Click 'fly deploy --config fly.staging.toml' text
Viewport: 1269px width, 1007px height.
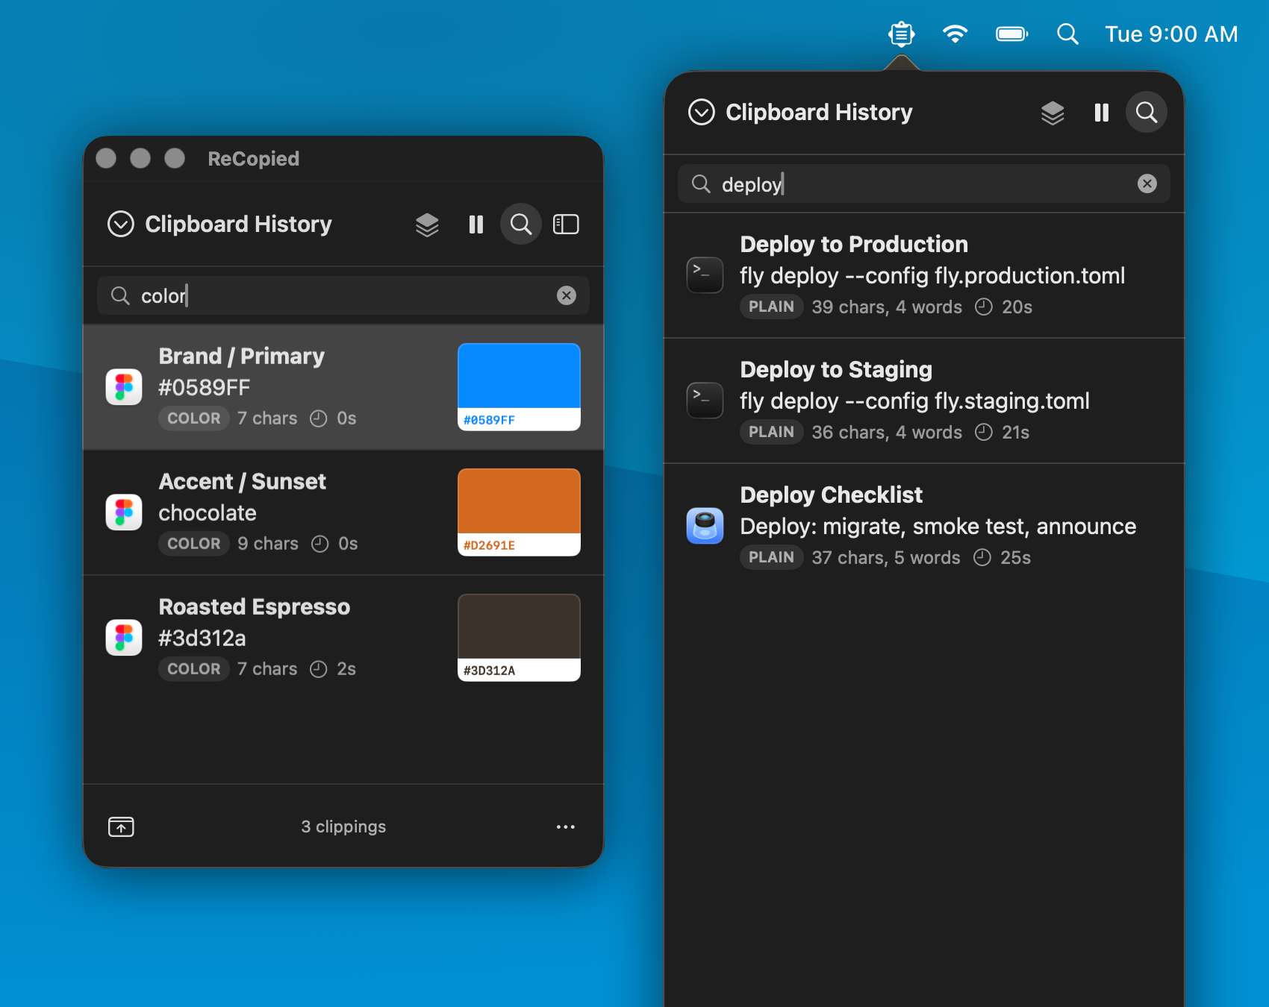pos(914,401)
